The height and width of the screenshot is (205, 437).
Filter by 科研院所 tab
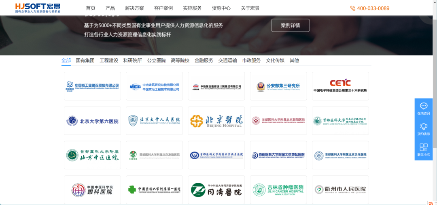133,60
